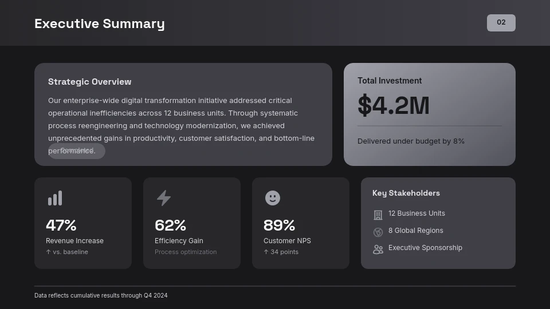Viewport: 550px width, 309px height.
Task: Click the Efficiency Gain label
Action: pyautogui.click(x=179, y=241)
